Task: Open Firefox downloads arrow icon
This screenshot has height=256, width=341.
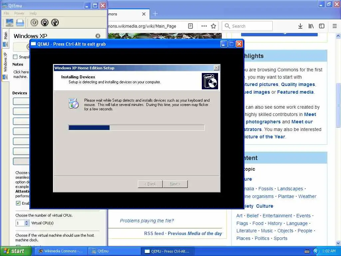Action: (300, 26)
